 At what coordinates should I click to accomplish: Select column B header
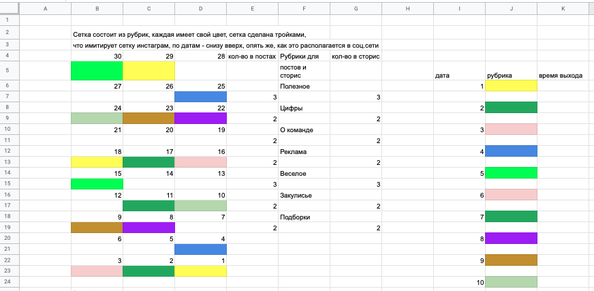[97, 9]
